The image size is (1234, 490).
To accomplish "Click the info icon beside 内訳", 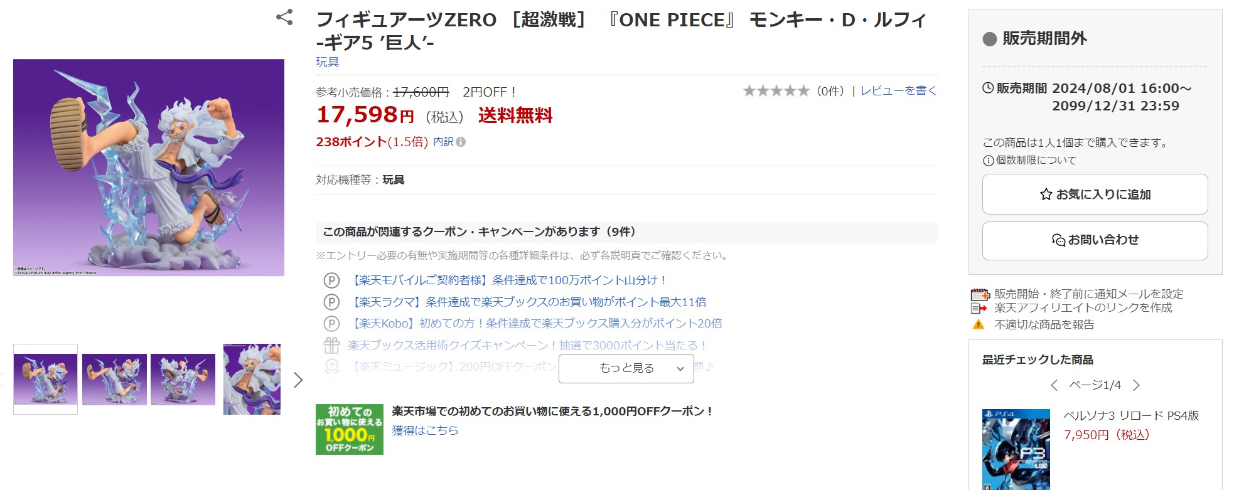I will (x=461, y=142).
